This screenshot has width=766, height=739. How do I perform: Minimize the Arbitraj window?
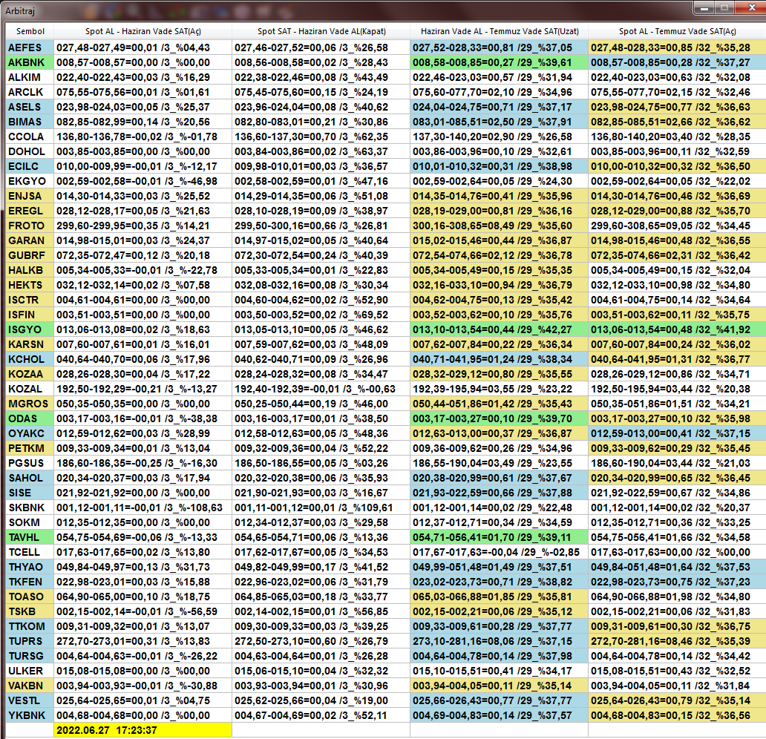[x=704, y=8]
